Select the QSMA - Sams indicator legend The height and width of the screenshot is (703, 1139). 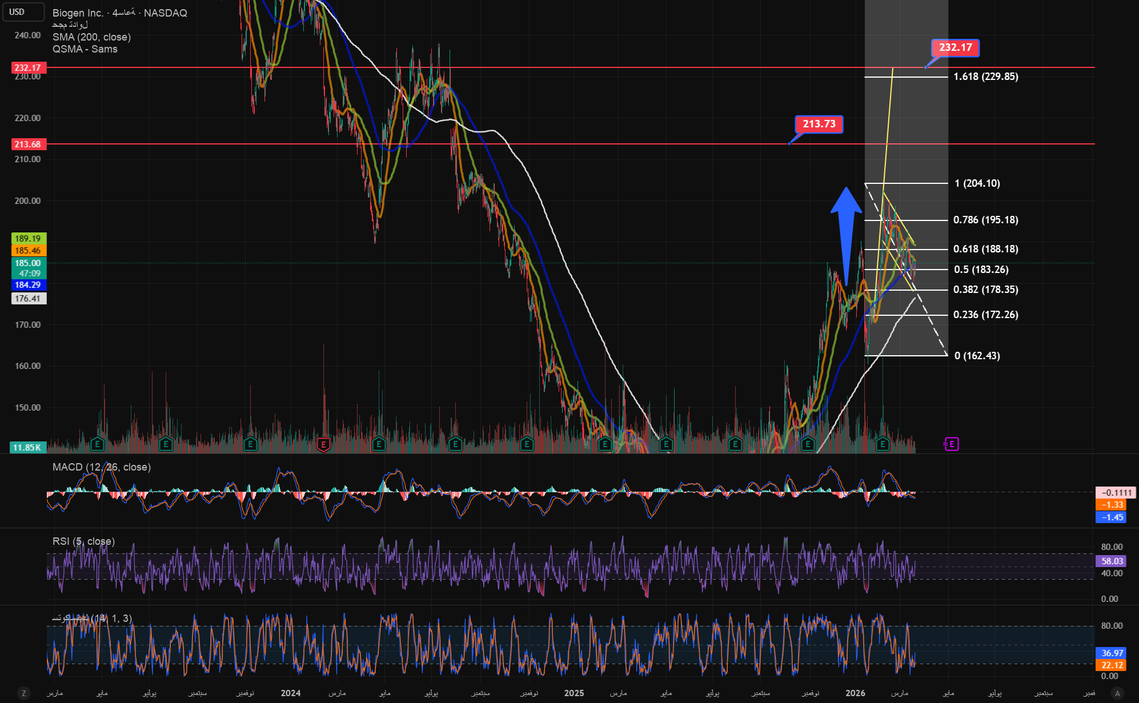click(x=85, y=49)
